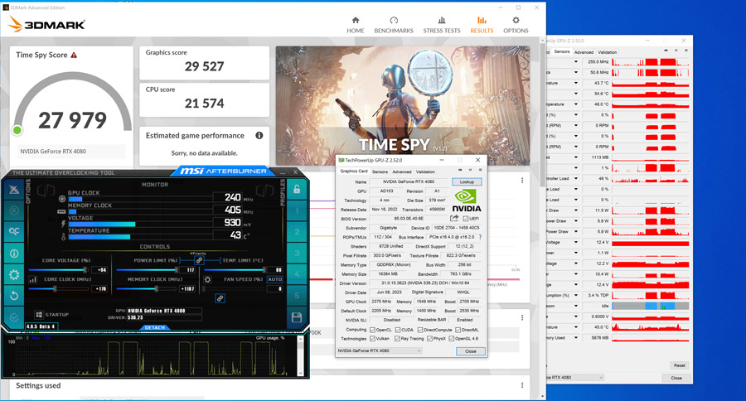Switch to Validation tab in GPU-Z Graphics Card window
The width and height of the screenshot is (746, 401).
tap(425, 172)
